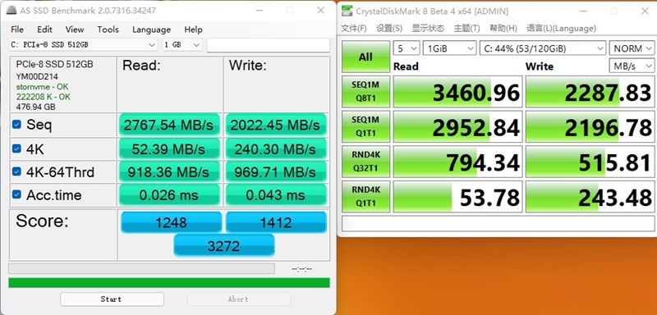Click the AS SSD Benchmark title bar icon
The width and height of the screenshot is (657, 315).
[x=11, y=11]
